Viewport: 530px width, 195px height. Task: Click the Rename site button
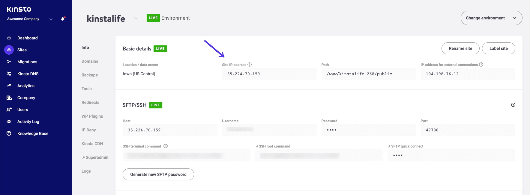tap(460, 48)
